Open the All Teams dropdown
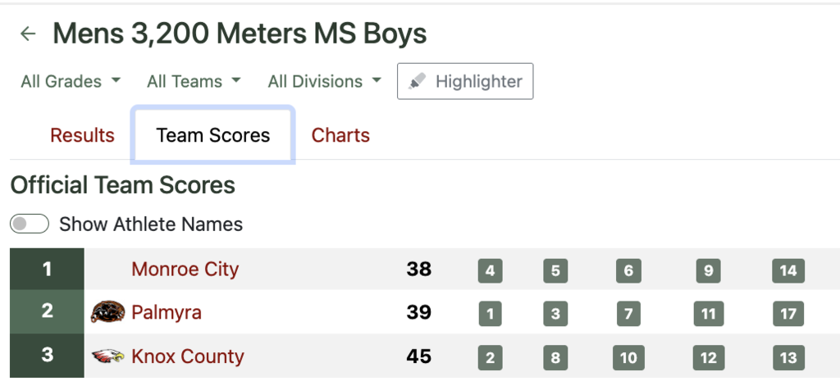840x390 pixels. pyautogui.click(x=194, y=81)
